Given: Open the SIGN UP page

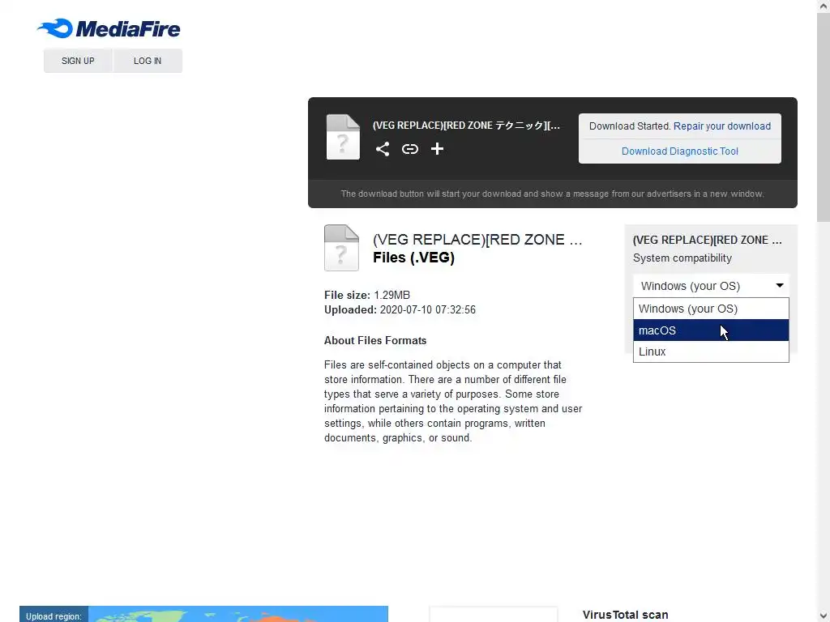Looking at the screenshot, I should tap(78, 61).
